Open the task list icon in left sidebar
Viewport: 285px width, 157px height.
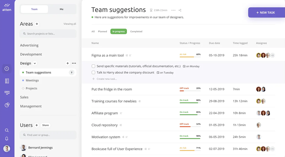[7, 81]
